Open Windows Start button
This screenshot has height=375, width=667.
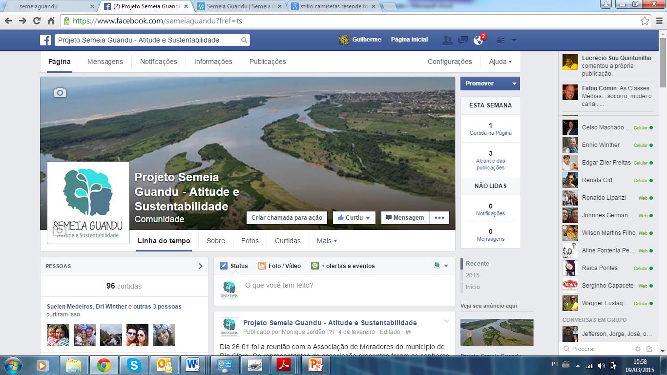coord(12,365)
